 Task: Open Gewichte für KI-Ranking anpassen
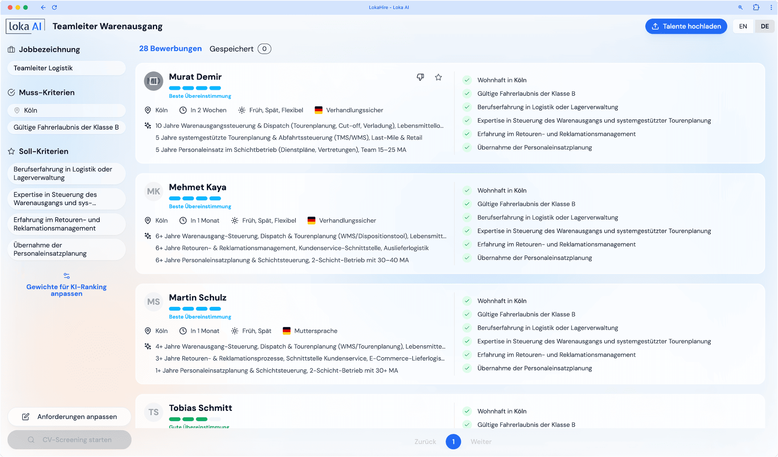(x=66, y=290)
